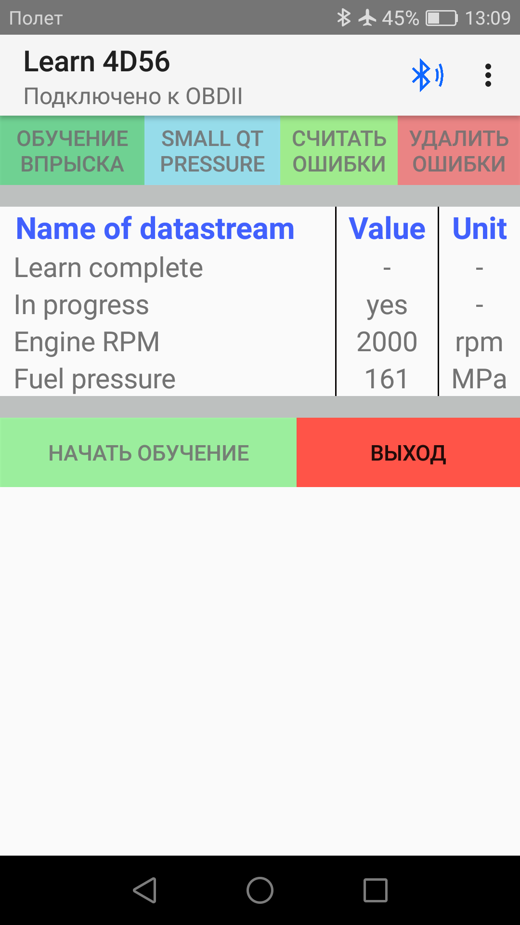Tap the airplane mode status icon
Viewport: 520px width, 925px height.
(x=367, y=18)
